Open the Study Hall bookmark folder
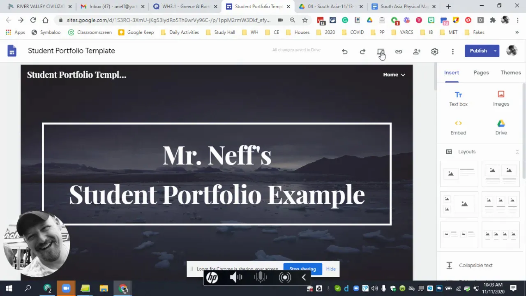 coord(220,32)
